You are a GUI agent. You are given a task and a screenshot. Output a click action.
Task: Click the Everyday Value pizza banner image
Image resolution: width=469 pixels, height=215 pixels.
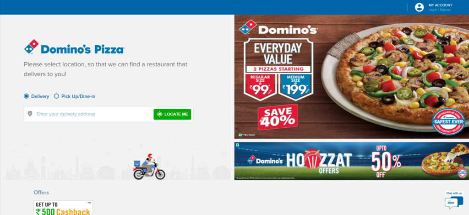pos(351,77)
